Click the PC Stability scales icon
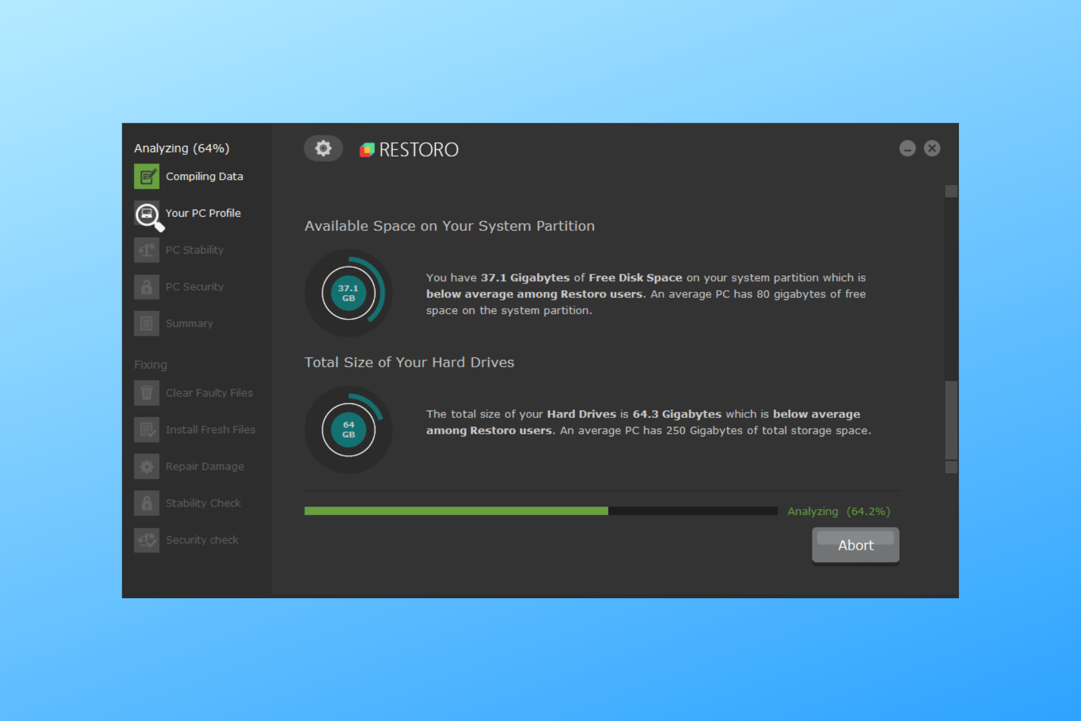The image size is (1081, 721). click(x=146, y=250)
